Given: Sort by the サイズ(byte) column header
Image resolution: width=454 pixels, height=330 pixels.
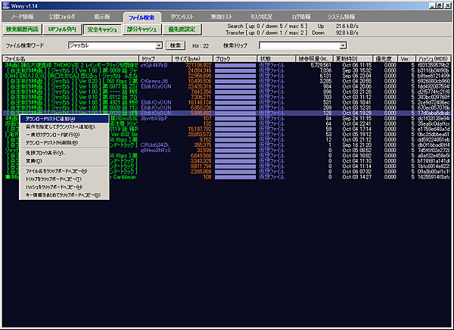Looking at the screenshot, I should [192, 59].
